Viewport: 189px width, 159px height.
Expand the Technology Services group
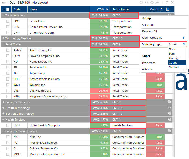[x=3, y=38]
